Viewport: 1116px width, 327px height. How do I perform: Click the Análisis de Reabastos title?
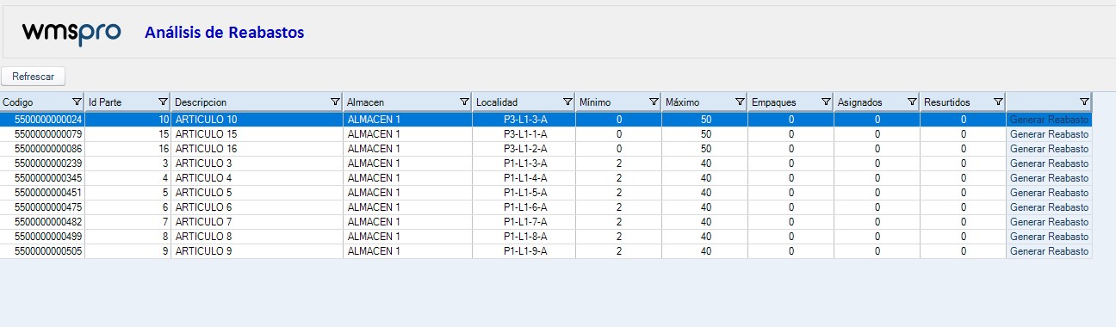pyautogui.click(x=224, y=33)
